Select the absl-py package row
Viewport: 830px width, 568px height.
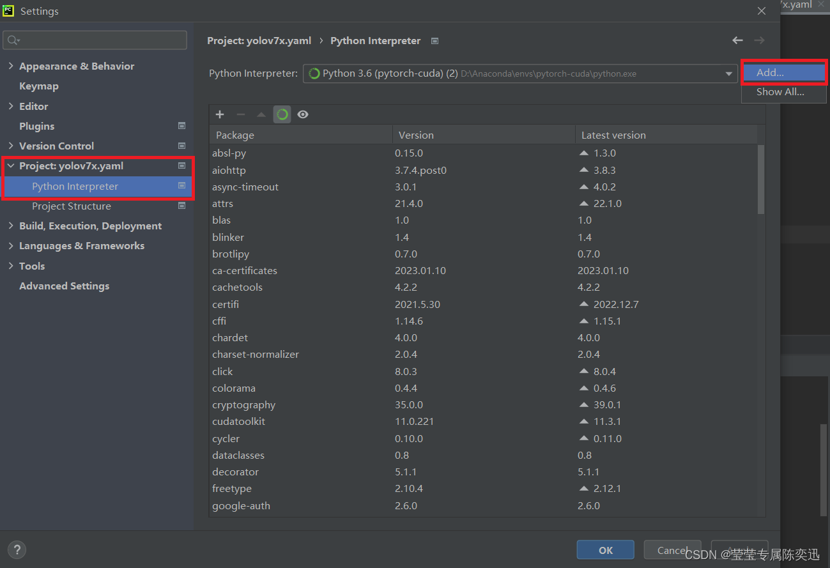(x=484, y=153)
